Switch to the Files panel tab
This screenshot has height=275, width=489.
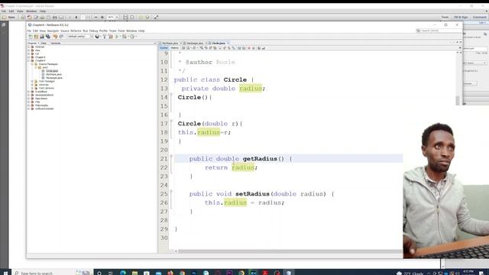point(44,43)
